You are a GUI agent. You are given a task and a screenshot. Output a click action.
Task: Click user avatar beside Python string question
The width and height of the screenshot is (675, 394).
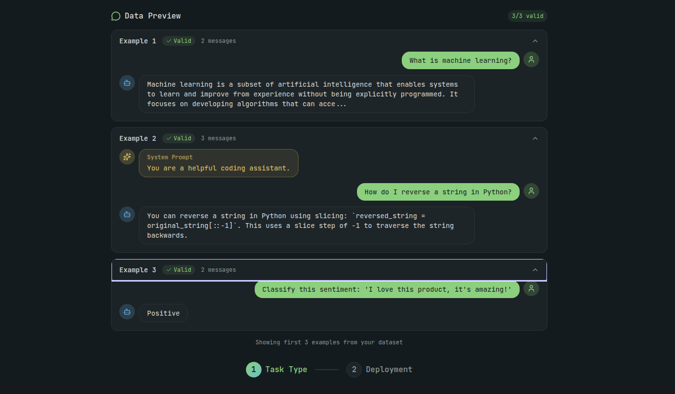[x=531, y=191]
